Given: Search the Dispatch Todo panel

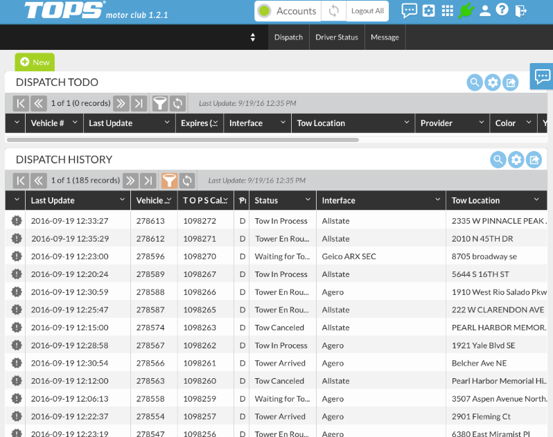Looking at the screenshot, I should point(475,82).
